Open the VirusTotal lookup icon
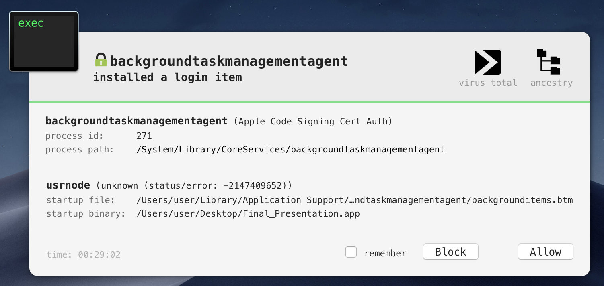The image size is (604, 286). coord(487,62)
